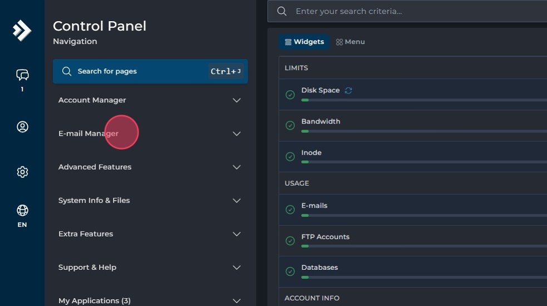The image size is (547, 306).
Task: Expand the E-mail Manager chevron
Action: (236, 134)
